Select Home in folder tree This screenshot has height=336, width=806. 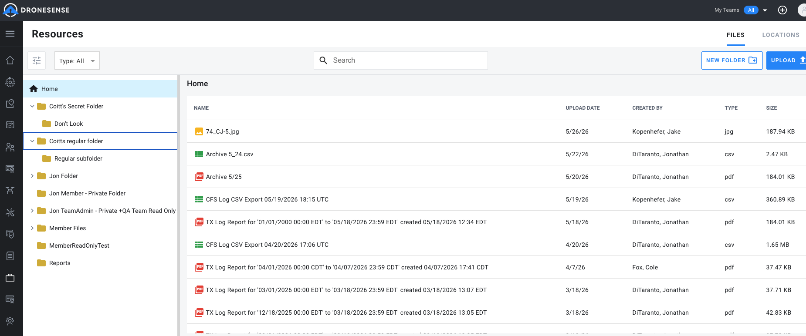coord(100,89)
